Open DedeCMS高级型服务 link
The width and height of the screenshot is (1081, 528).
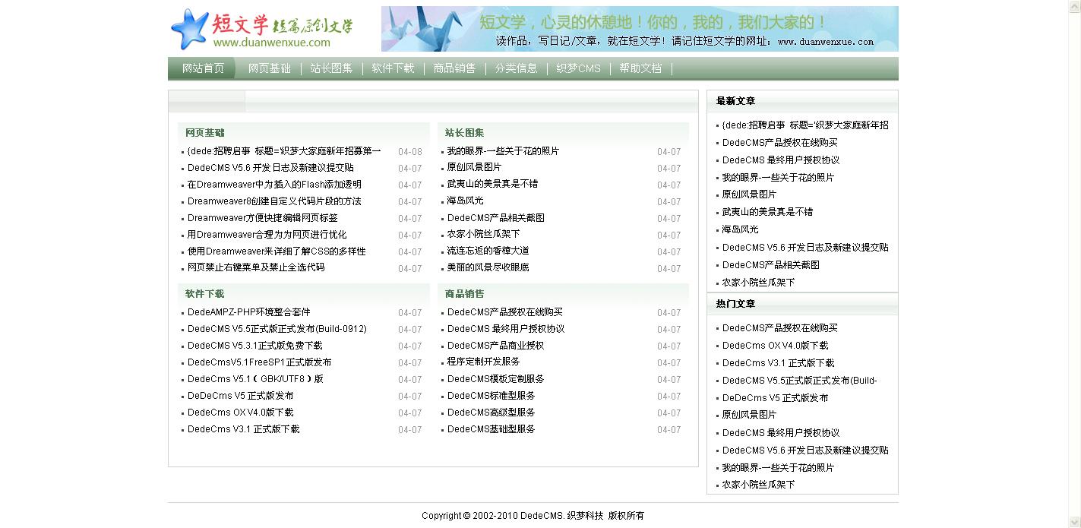[491, 413]
